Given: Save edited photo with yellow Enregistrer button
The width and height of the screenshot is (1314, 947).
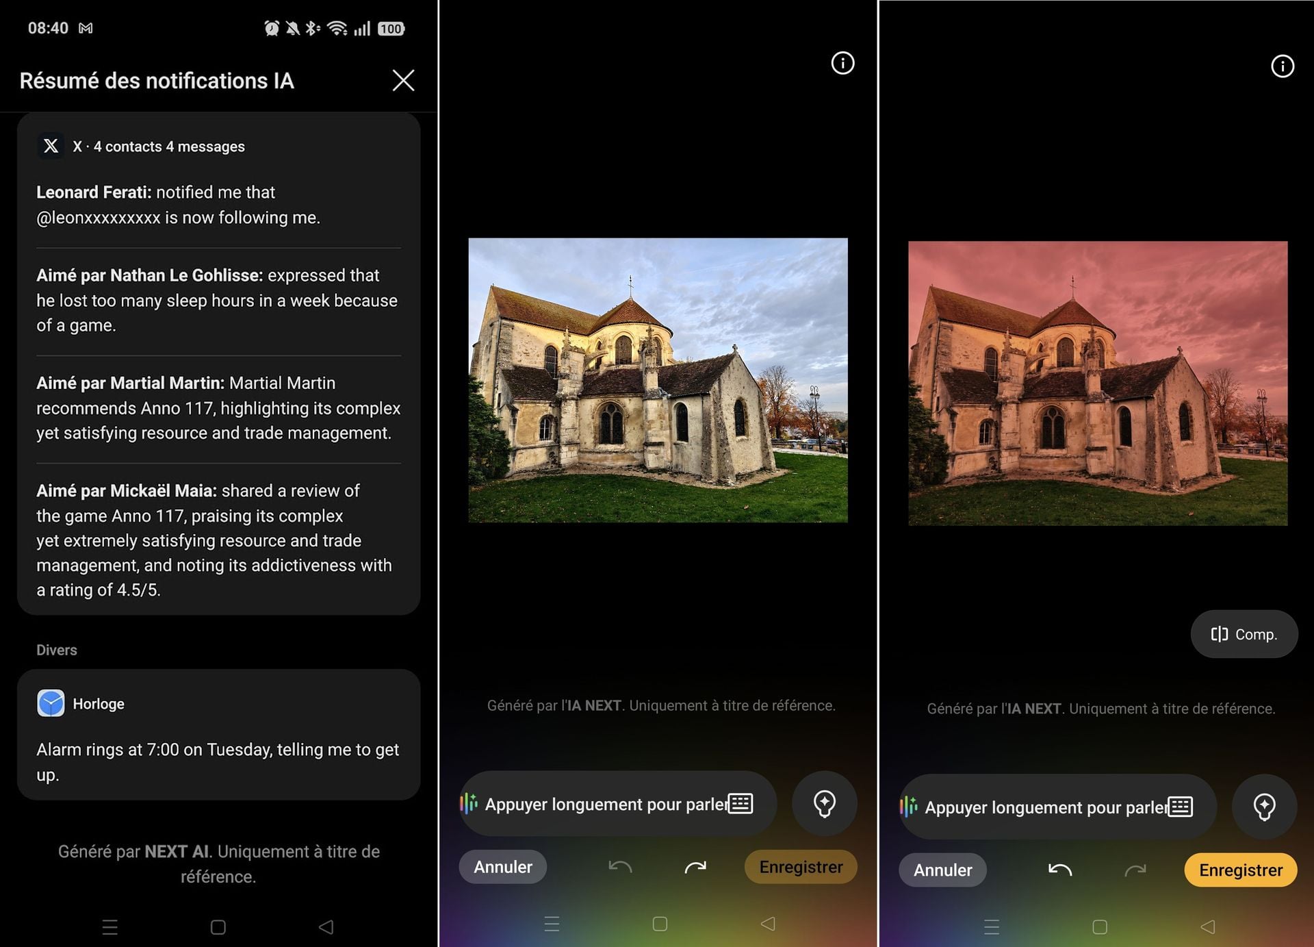Looking at the screenshot, I should [x=1241, y=870].
